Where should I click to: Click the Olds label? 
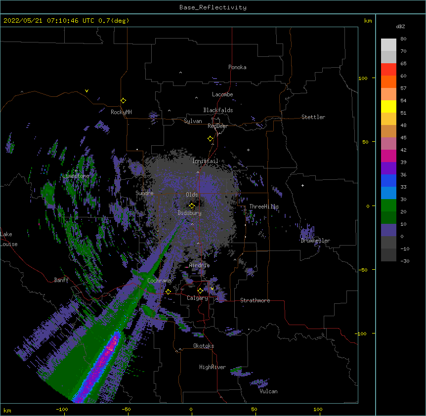(192, 195)
